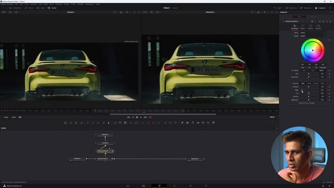
Task: Open the Cut page icon at bottom
Action: point(144,186)
